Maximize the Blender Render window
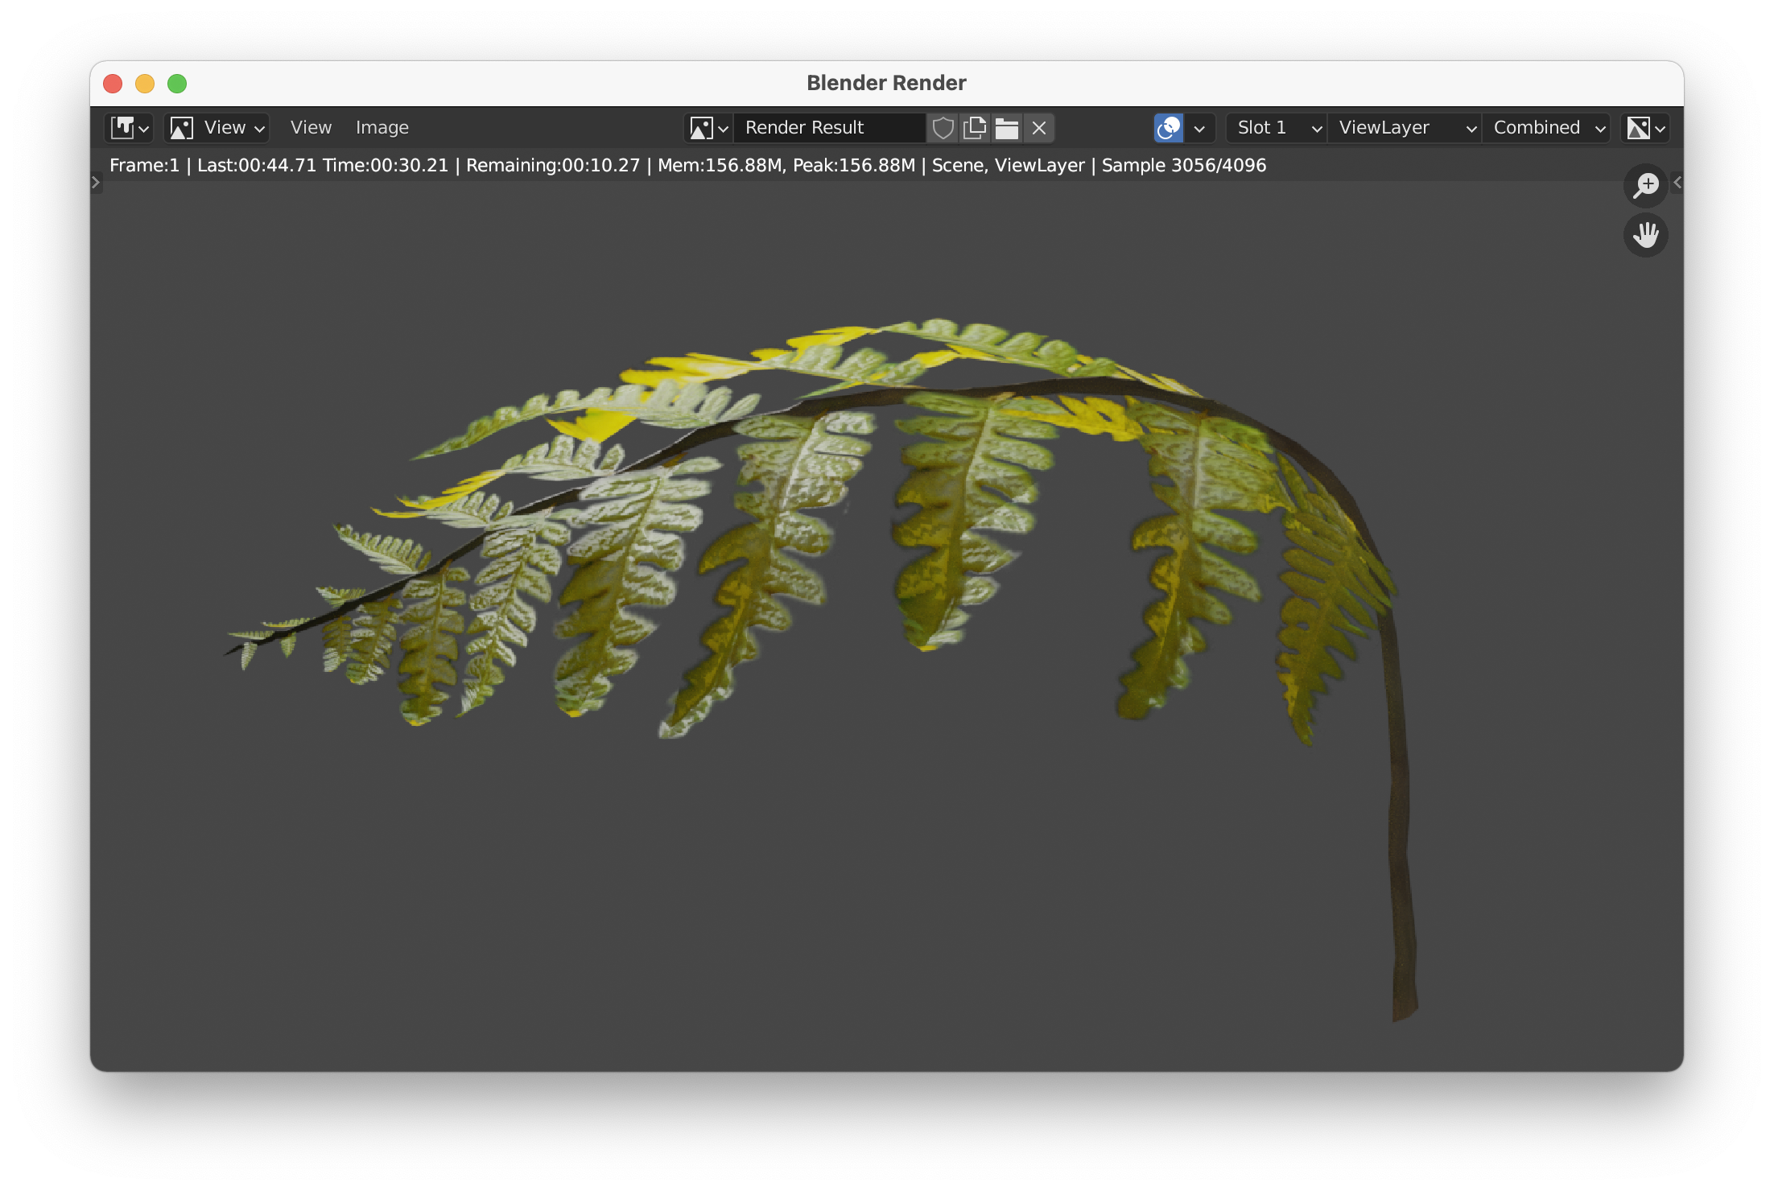Screen dimensions: 1774x1191 177,84
